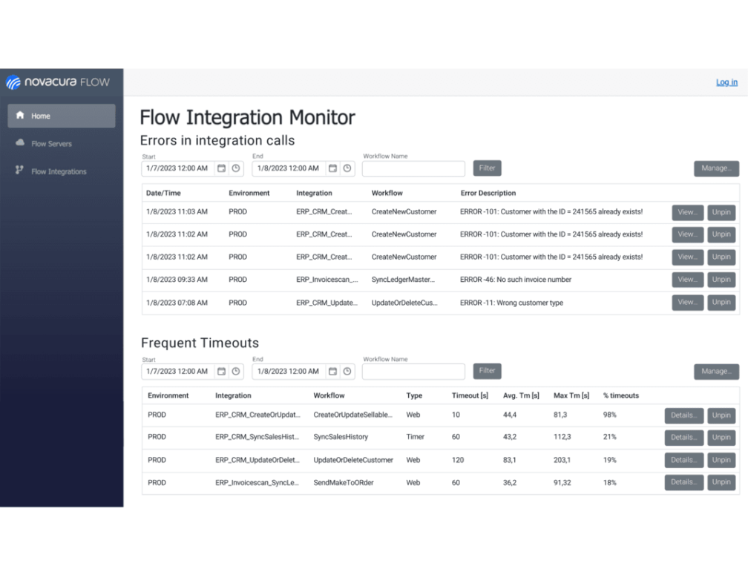The image size is (748, 586).
Task: Open clock time picker for Timeouts End date
Action: pos(347,371)
